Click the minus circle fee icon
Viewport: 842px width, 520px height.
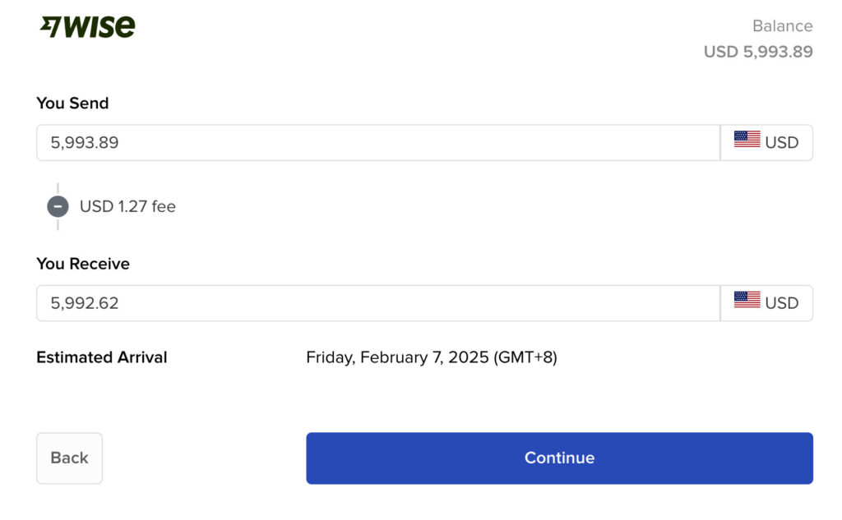click(58, 206)
